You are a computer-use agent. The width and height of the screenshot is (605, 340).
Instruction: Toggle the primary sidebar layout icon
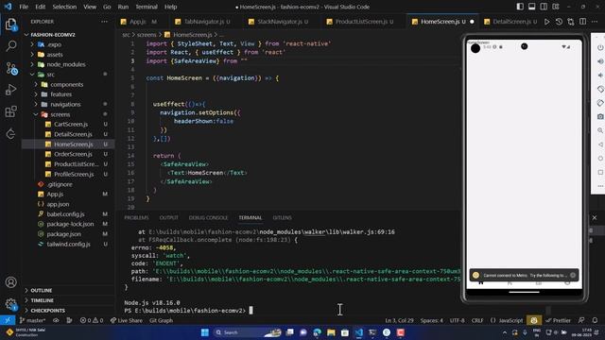point(520,7)
